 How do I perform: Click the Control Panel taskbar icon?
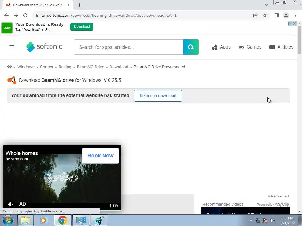(x=81, y=220)
